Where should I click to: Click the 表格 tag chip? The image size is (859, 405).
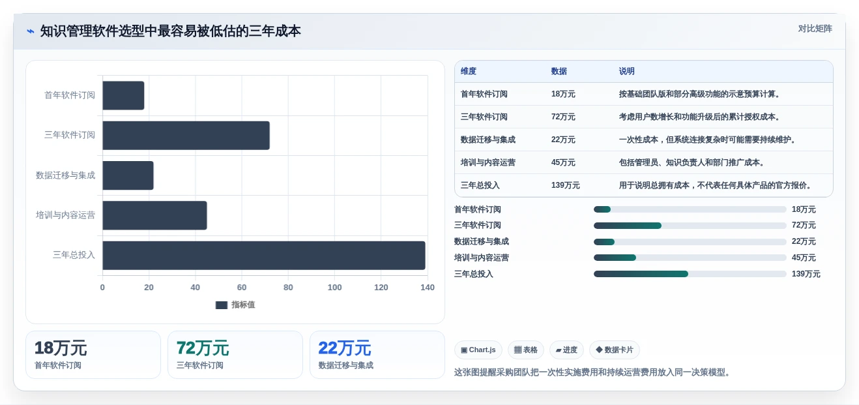pyautogui.click(x=526, y=350)
